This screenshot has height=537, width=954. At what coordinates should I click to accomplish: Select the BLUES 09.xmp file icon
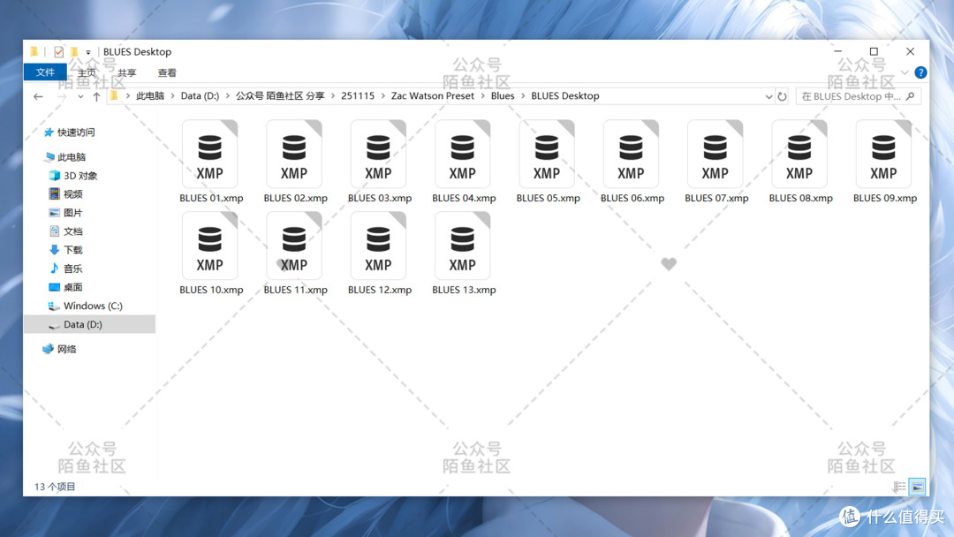click(883, 154)
